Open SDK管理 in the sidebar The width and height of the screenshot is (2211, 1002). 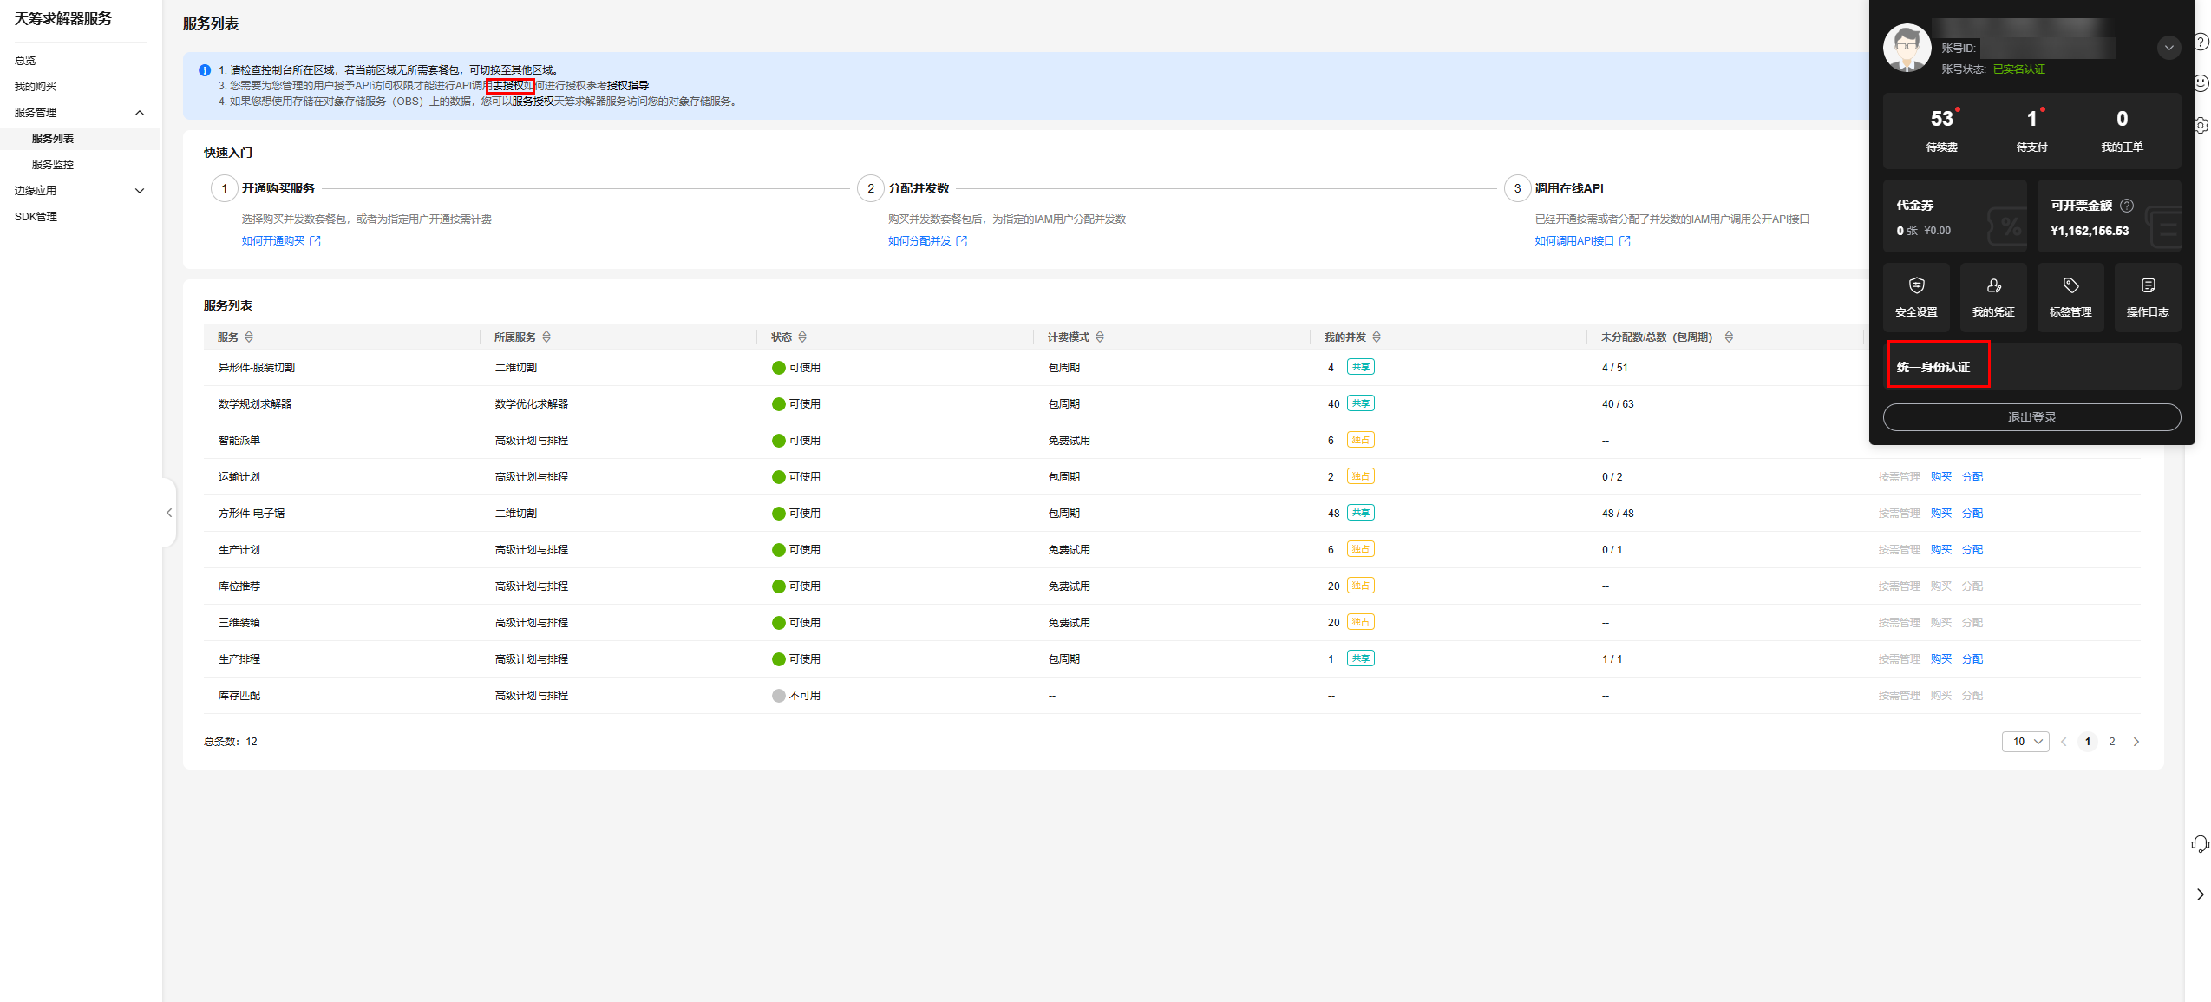36,217
